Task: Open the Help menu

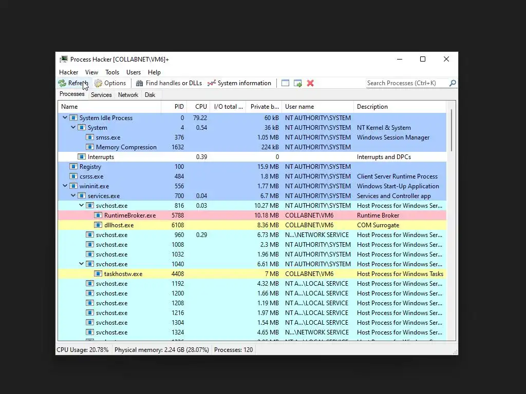Action: [154, 72]
